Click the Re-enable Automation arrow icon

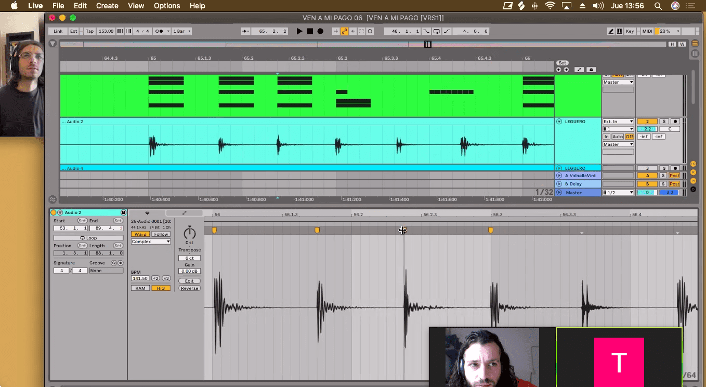point(353,31)
